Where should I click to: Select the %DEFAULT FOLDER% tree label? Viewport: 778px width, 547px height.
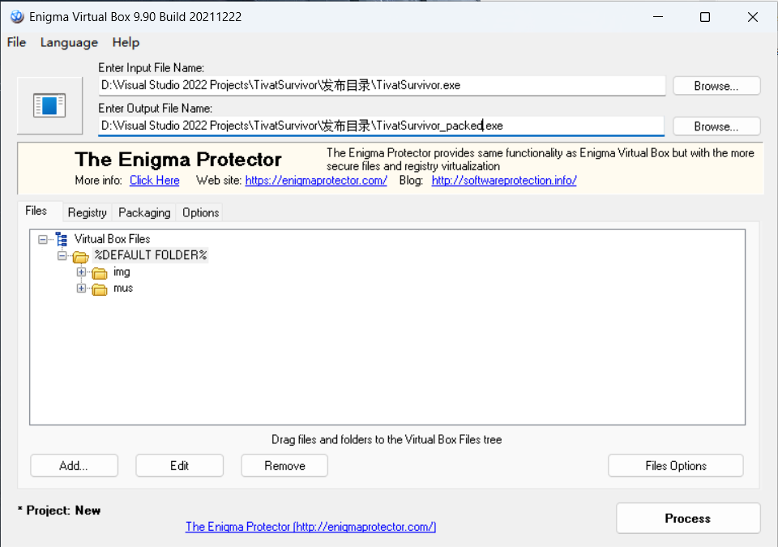point(151,255)
